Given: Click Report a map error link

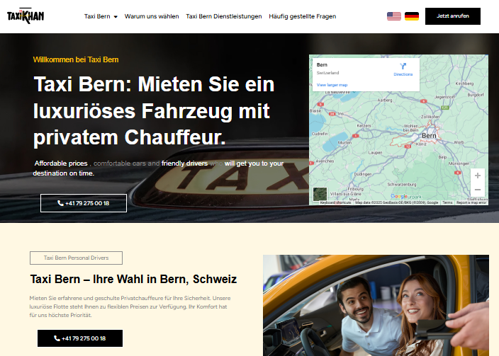Looking at the screenshot, I should (471, 202).
